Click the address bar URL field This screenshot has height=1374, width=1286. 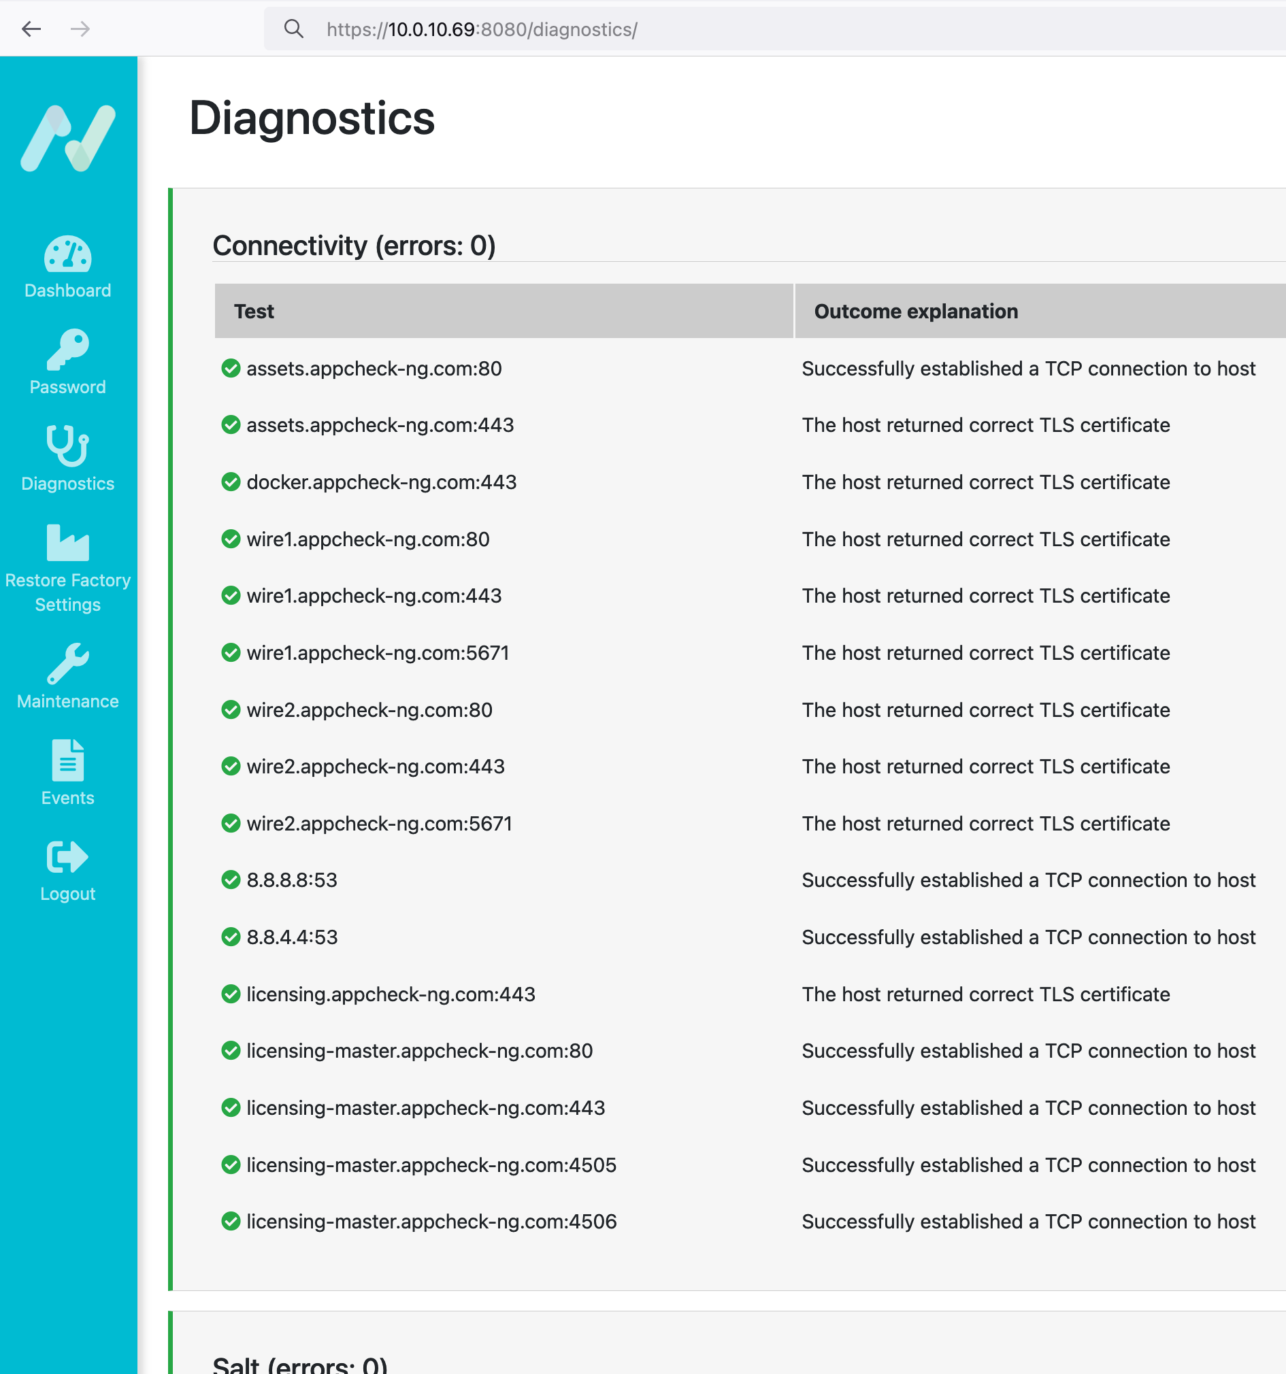tap(774, 29)
